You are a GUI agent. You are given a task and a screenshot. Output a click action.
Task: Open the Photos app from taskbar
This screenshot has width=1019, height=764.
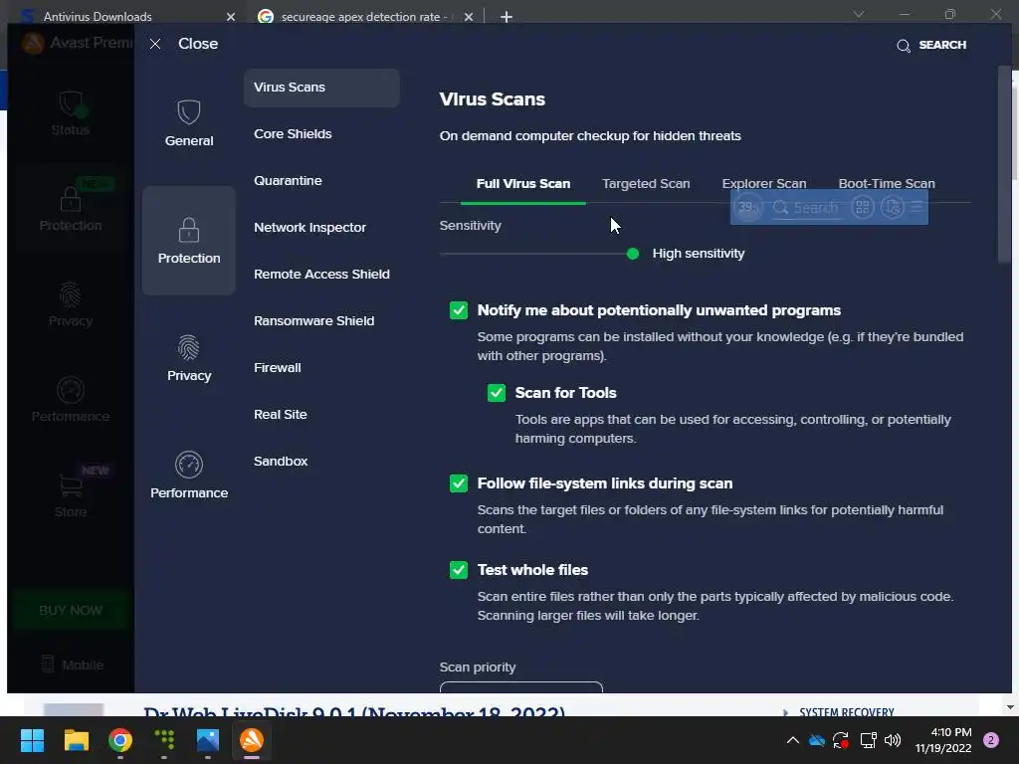tap(208, 740)
